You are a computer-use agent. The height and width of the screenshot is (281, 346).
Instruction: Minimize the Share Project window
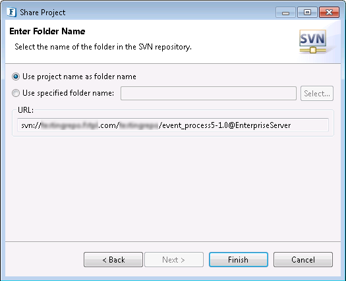(x=285, y=13)
